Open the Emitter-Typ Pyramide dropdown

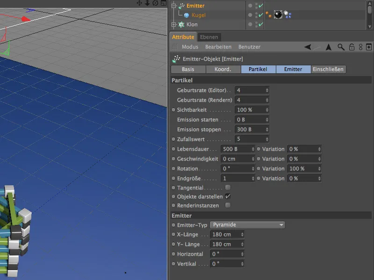tap(248, 225)
